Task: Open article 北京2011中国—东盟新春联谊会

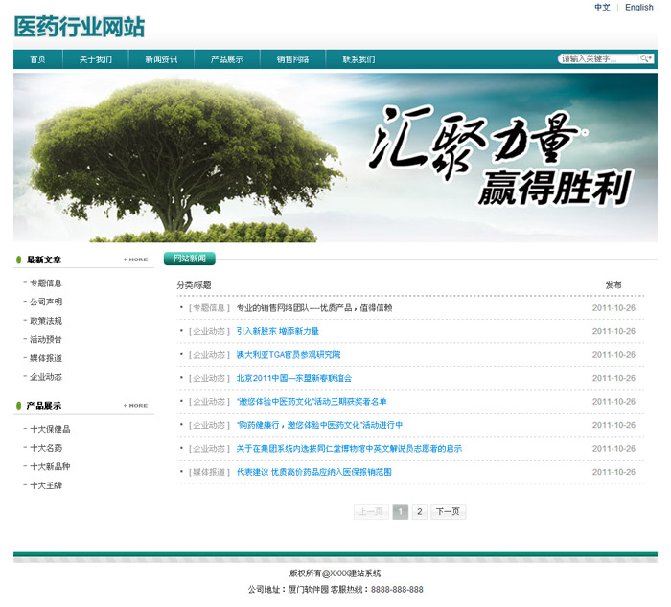Action: (x=294, y=378)
